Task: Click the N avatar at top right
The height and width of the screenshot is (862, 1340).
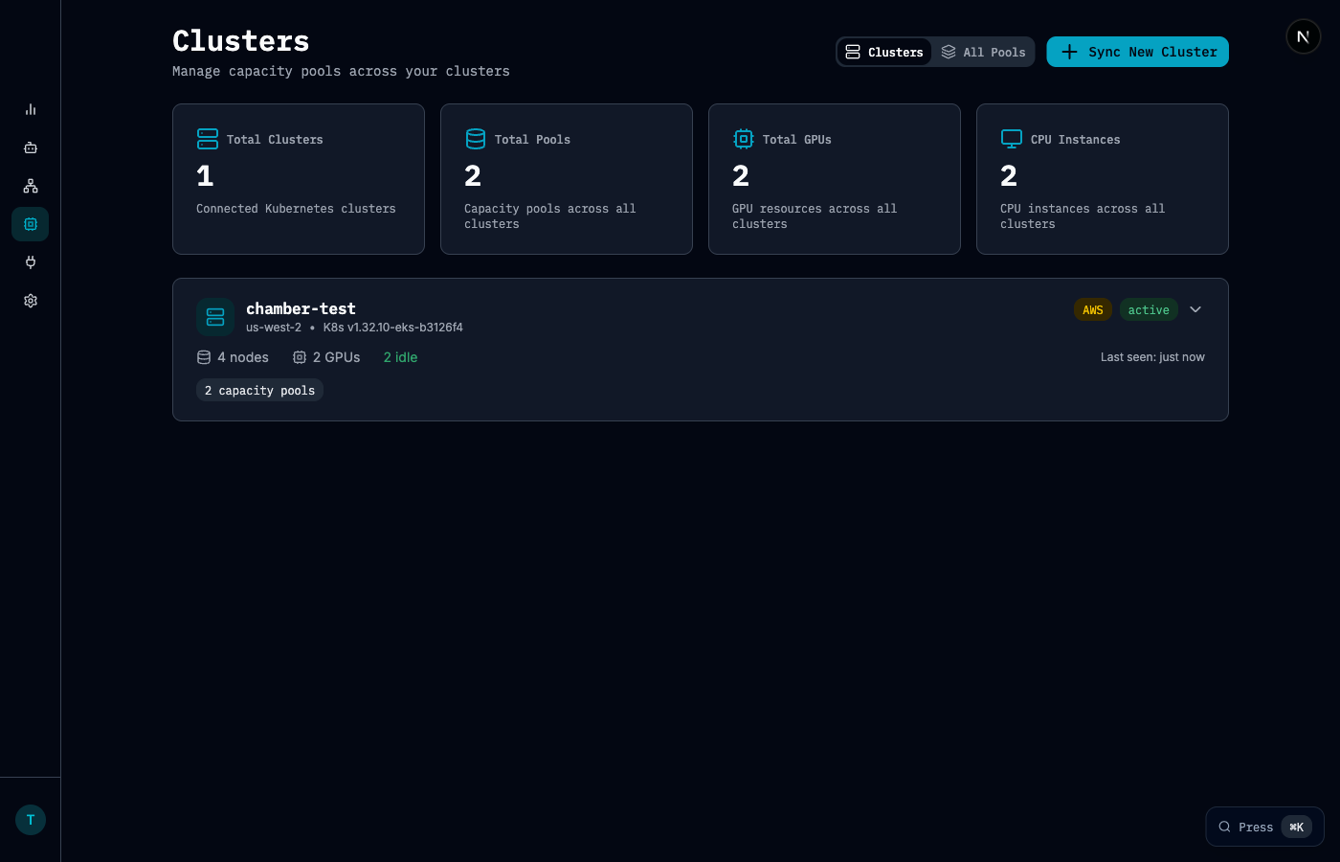Action: (x=1303, y=36)
